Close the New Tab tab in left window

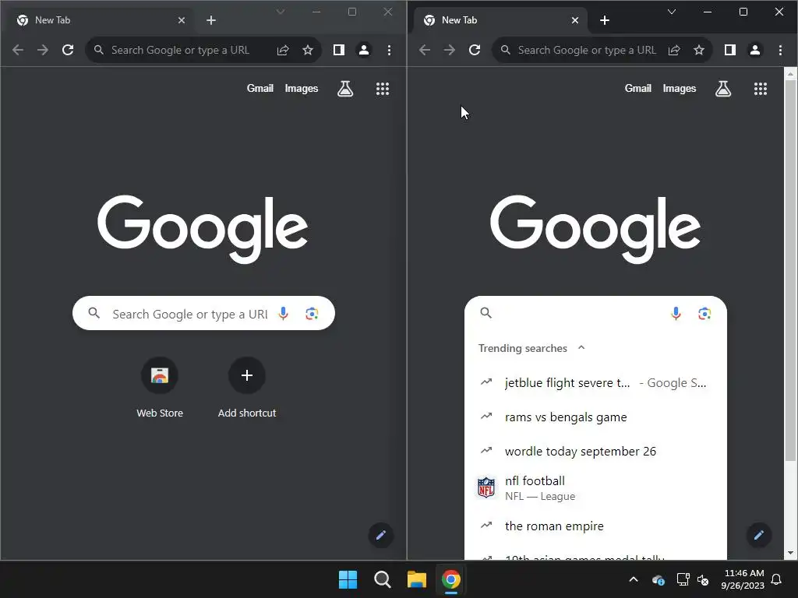coord(182,20)
